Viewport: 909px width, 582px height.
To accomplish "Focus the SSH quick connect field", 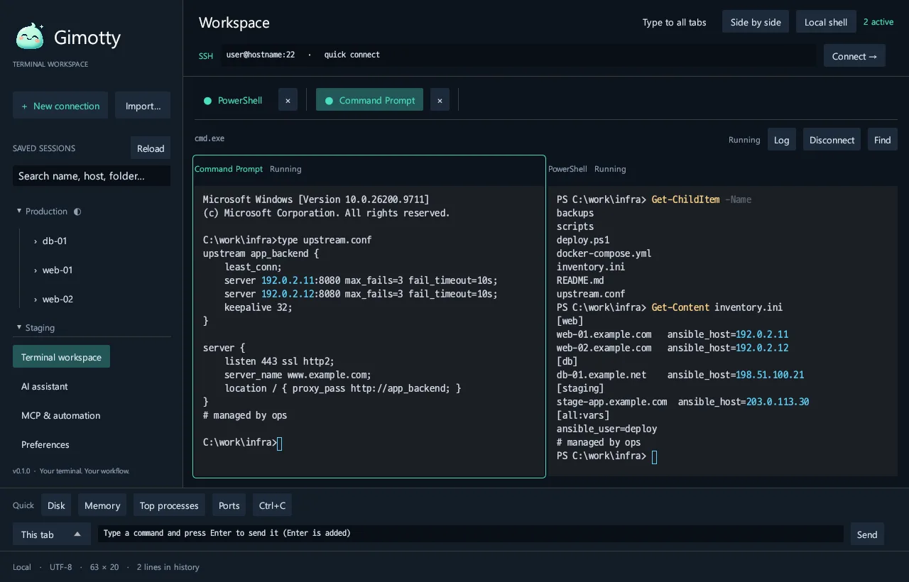I will [518, 55].
